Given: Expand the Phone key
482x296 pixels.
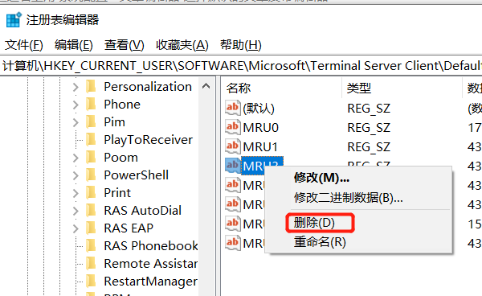Looking at the screenshot, I should pyautogui.click(x=76, y=105).
